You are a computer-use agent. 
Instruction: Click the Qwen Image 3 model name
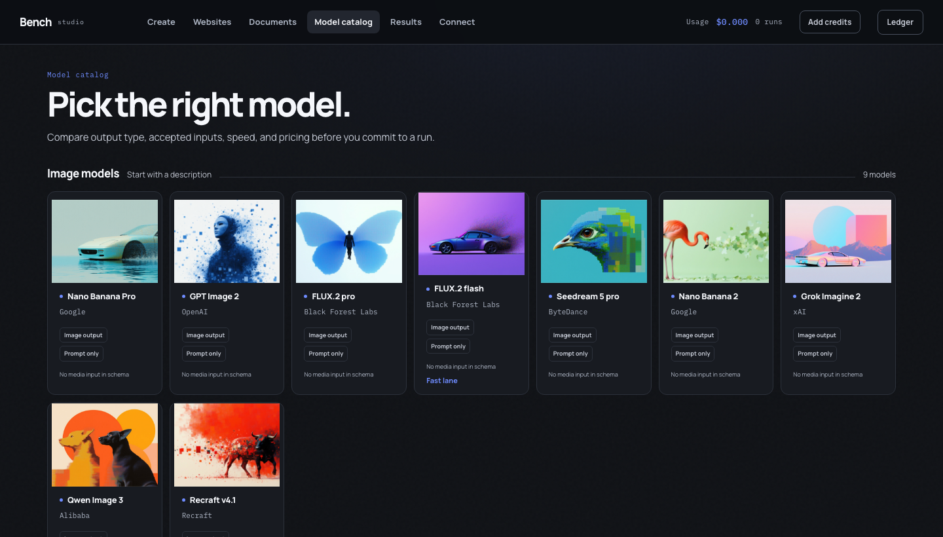[96, 500]
